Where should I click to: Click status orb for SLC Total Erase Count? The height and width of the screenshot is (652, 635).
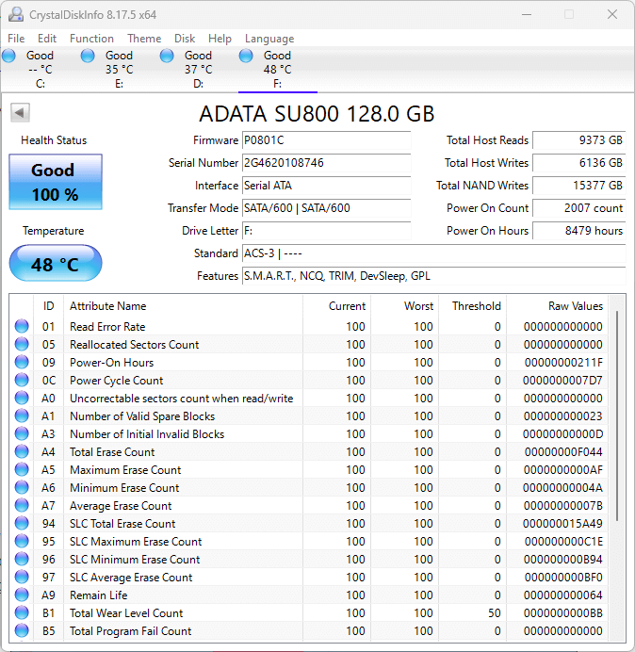22,523
